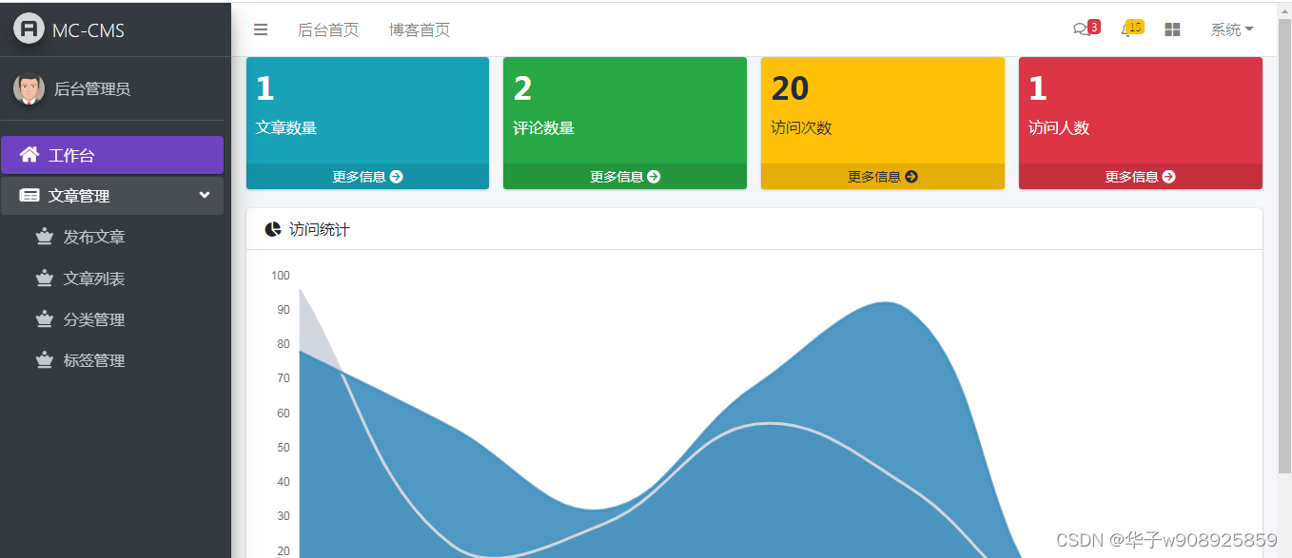
Task: Click the 访问人数 label
Action: pos(1059,128)
